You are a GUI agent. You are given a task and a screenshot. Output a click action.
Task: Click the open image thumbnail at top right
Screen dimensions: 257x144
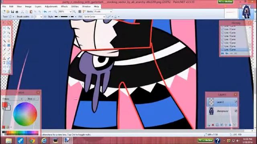246,12
